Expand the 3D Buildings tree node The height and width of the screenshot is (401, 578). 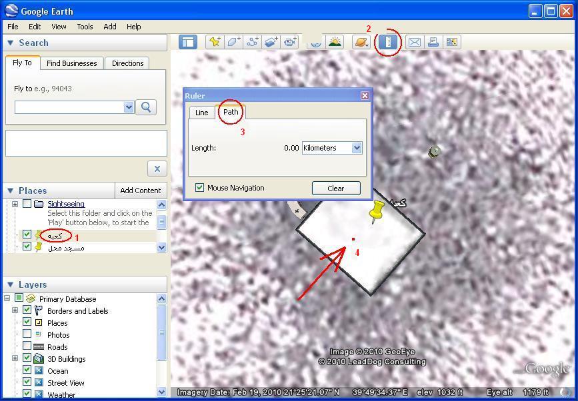coord(15,358)
